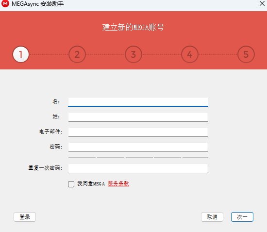Click the 次一 next button
267x232 pixels.
pyautogui.click(x=242, y=217)
